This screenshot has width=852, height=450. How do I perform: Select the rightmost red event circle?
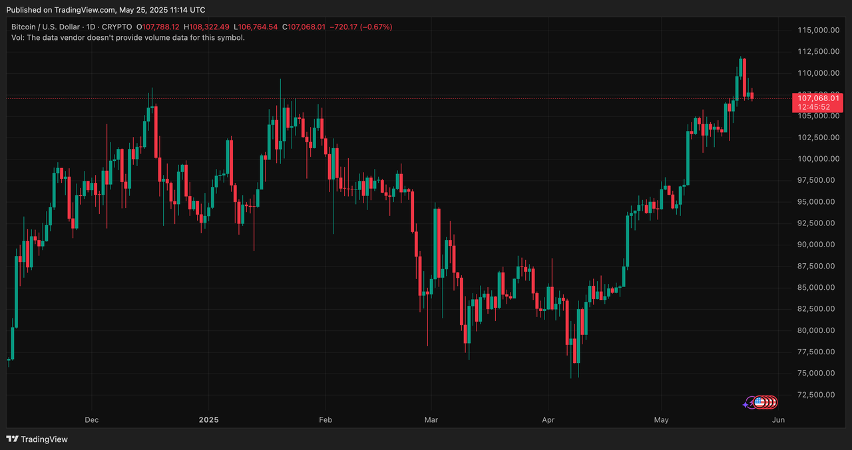(773, 401)
